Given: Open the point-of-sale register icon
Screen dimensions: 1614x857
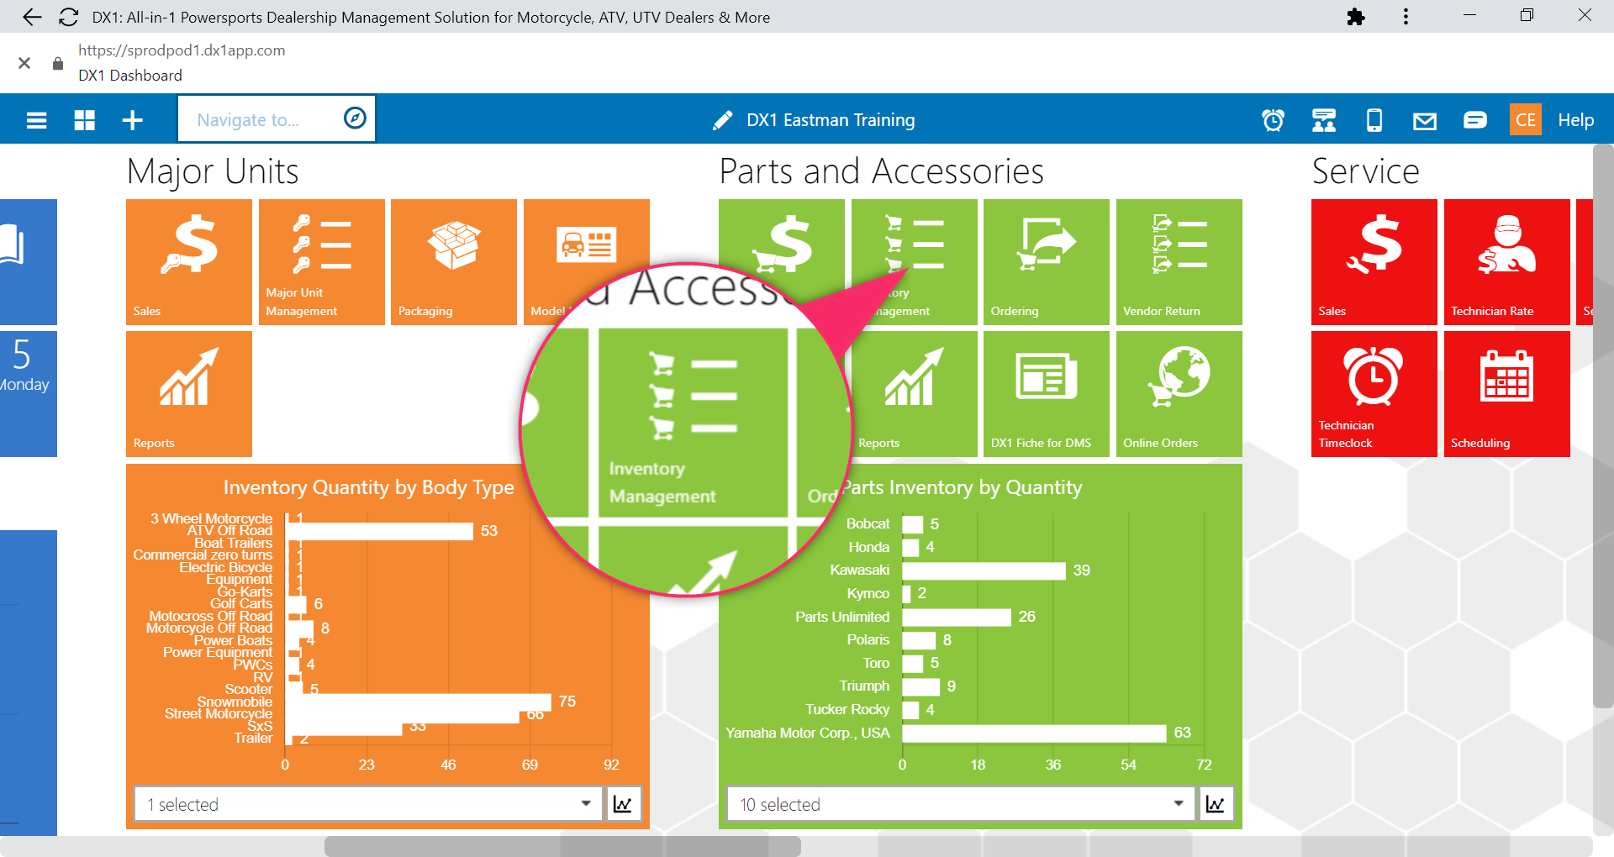Looking at the screenshot, I should point(1324,120).
